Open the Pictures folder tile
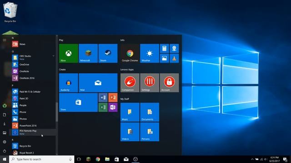 [150, 132]
